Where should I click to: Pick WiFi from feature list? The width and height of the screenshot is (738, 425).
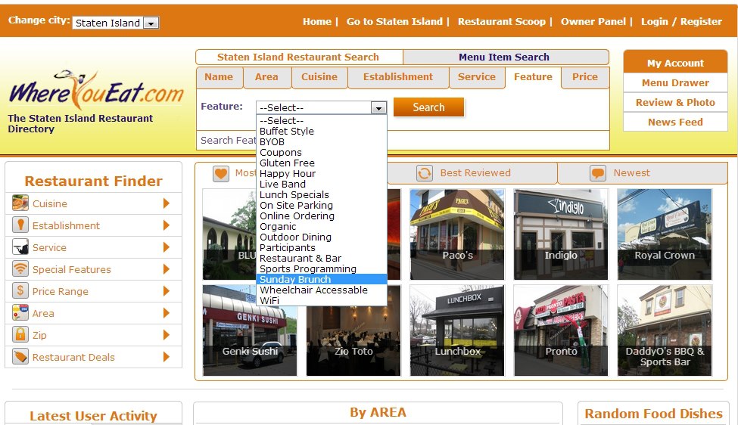tap(322, 300)
